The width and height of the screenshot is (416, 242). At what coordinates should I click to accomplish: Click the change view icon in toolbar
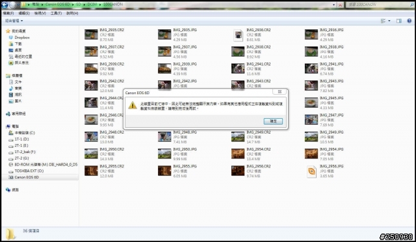pos(383,21)
